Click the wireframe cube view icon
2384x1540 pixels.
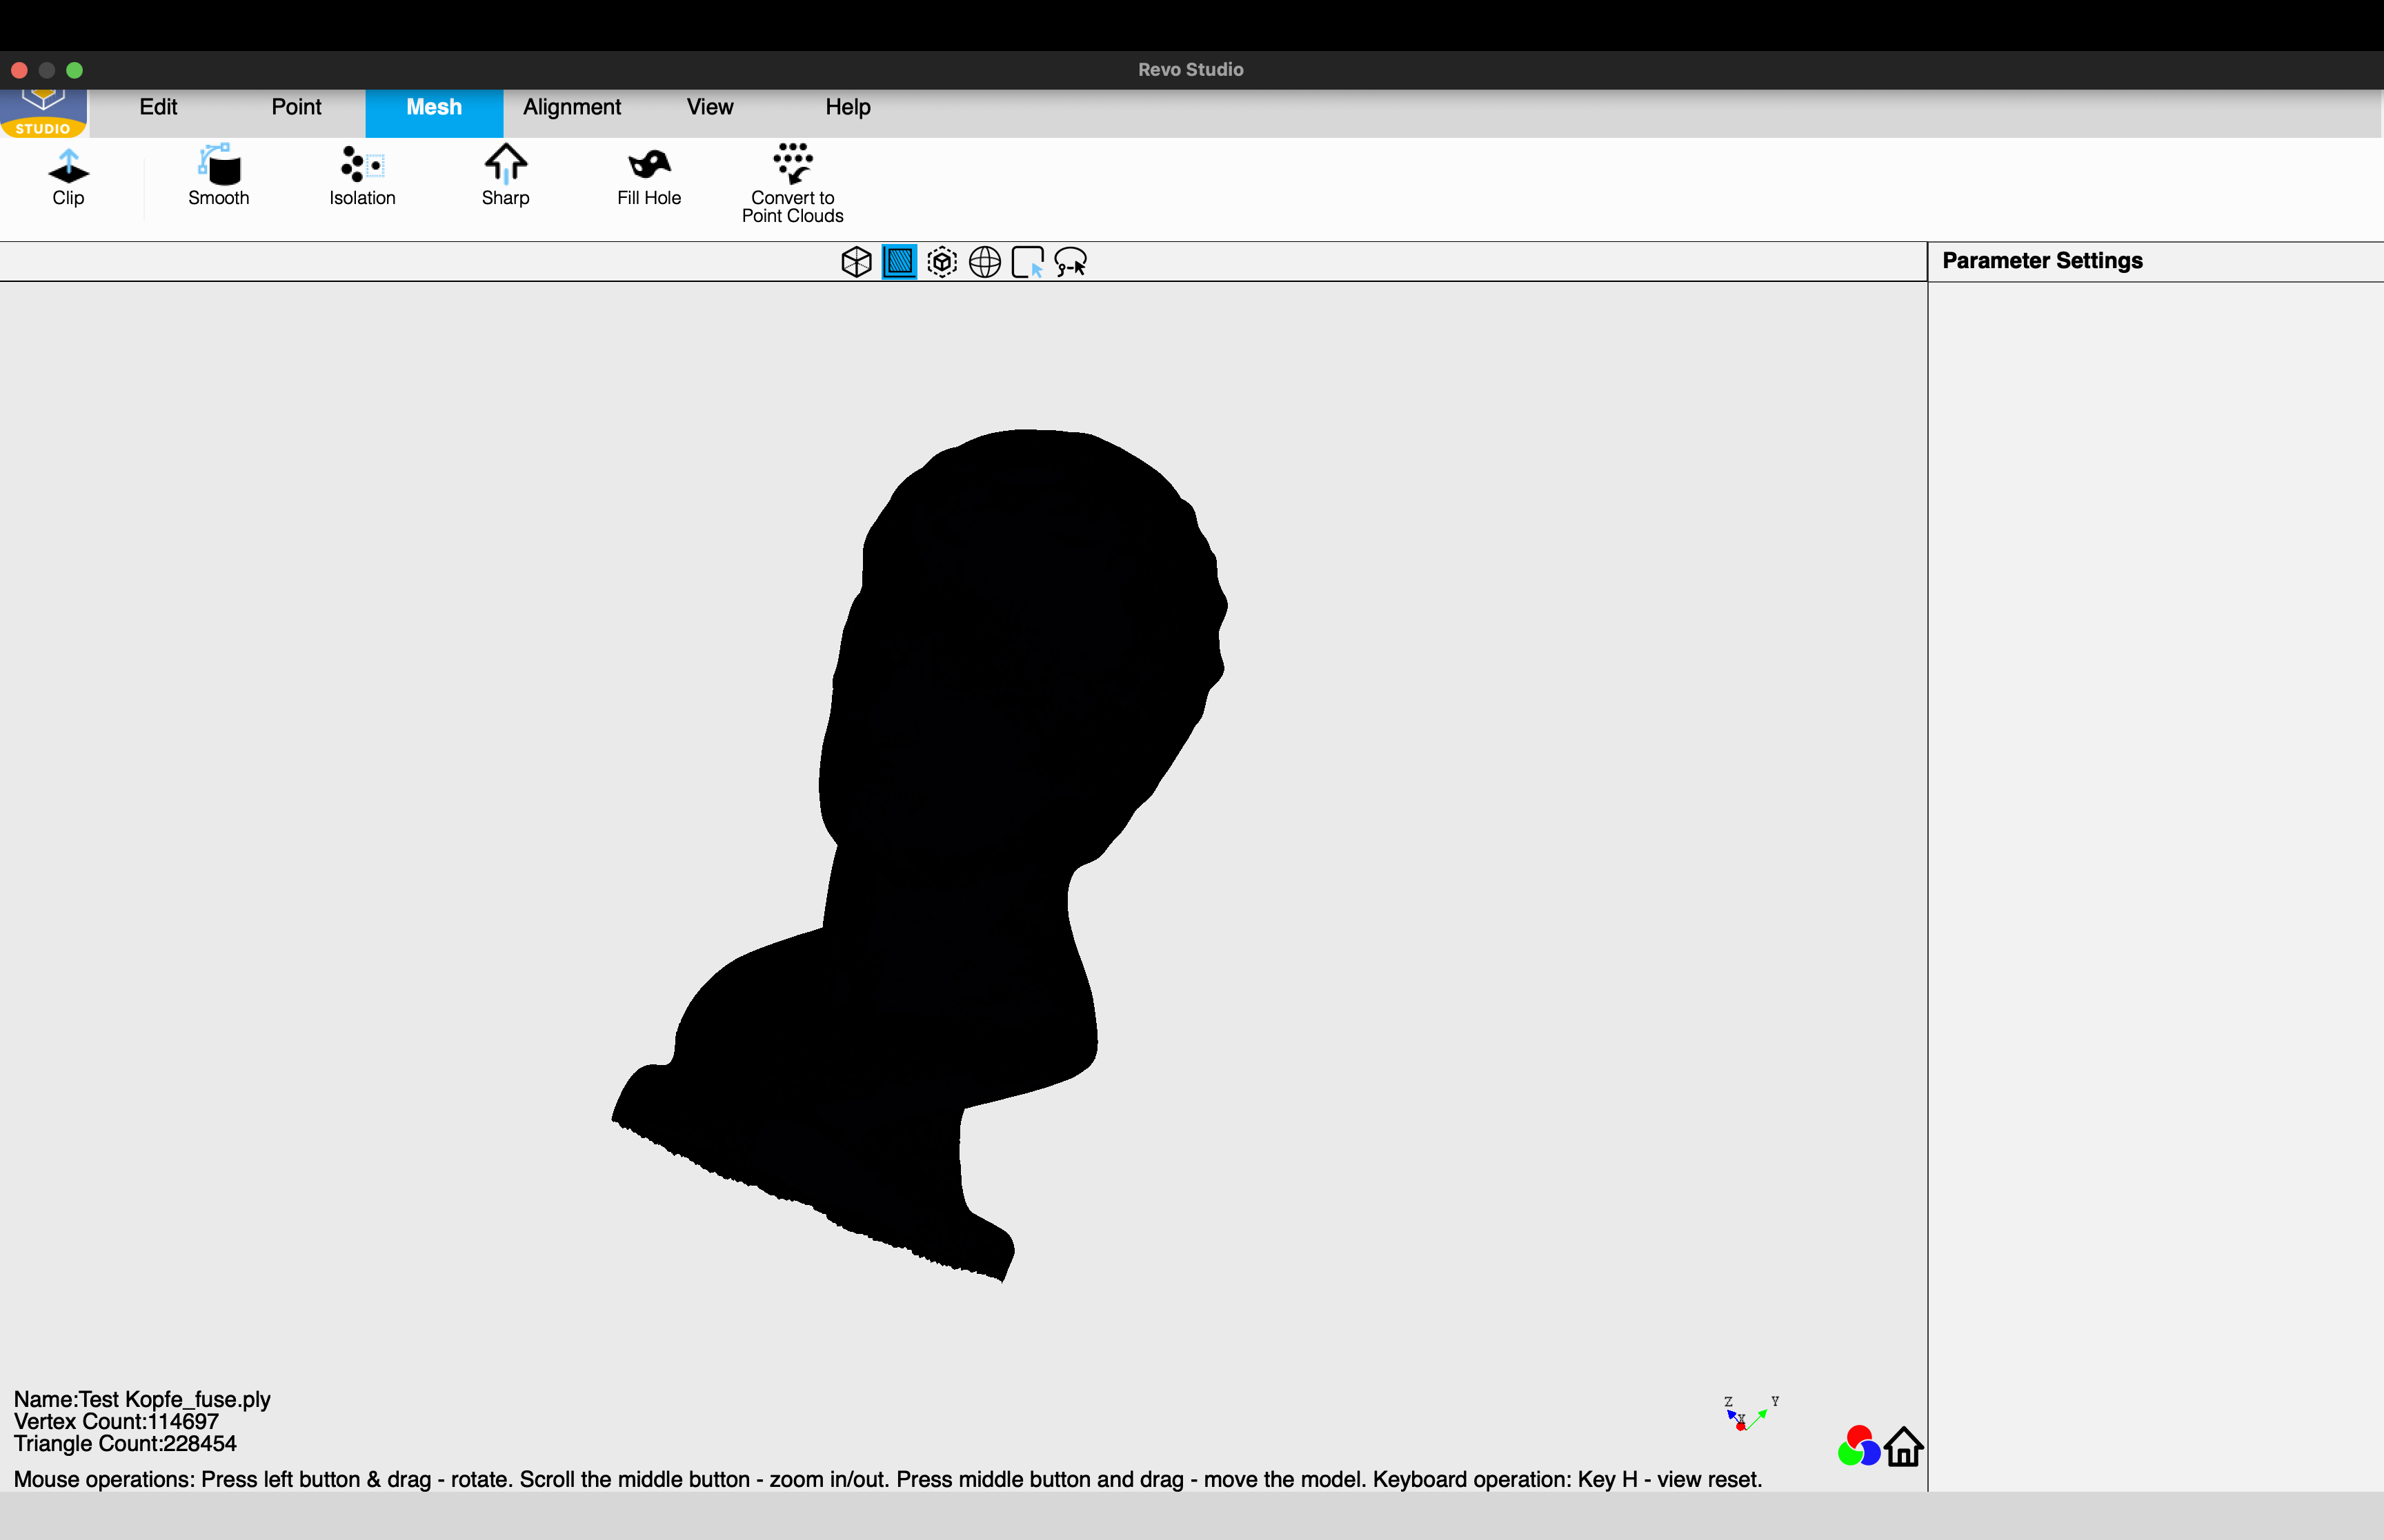(856, 262)
